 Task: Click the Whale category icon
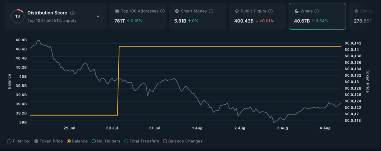297,11
